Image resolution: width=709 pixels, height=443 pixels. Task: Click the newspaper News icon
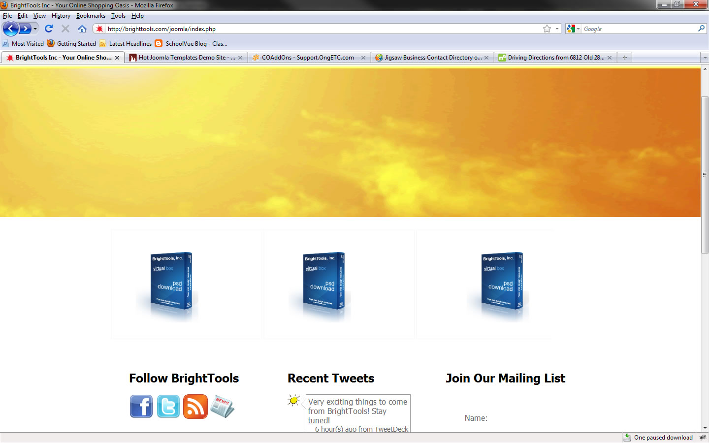click(223, 407)
